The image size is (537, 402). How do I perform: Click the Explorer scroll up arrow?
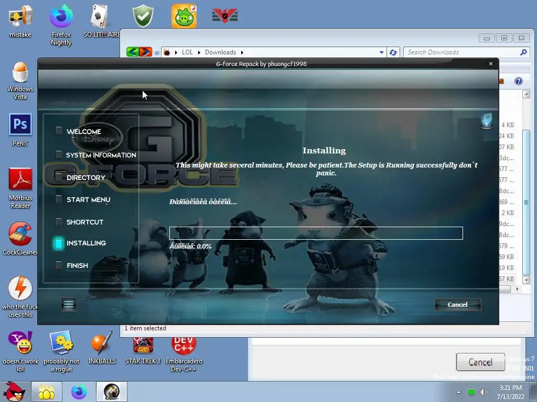tap(527, 94)
